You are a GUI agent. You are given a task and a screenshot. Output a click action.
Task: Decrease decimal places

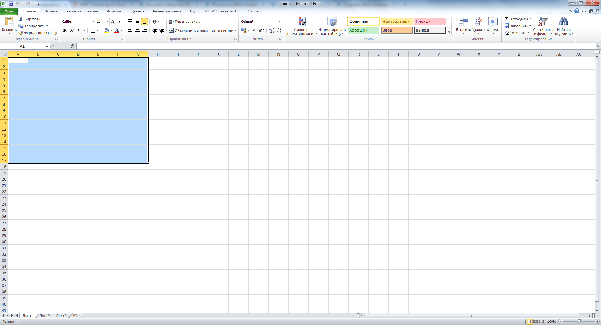click(279, 31)
